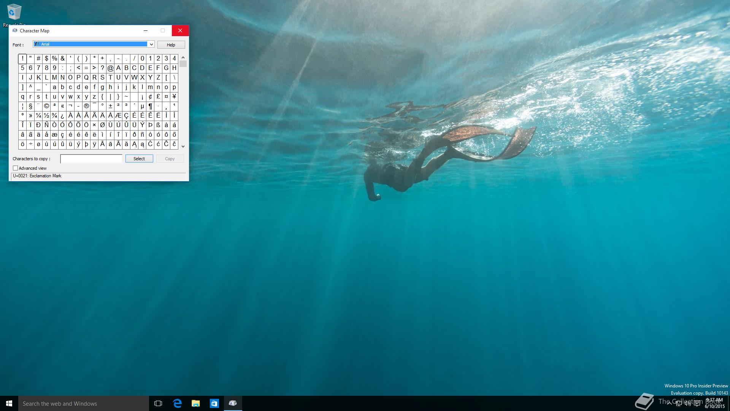Open the Recycle Bin desktop icon
This screenshot has width=730, height=411.
click(x=14, y=15)
